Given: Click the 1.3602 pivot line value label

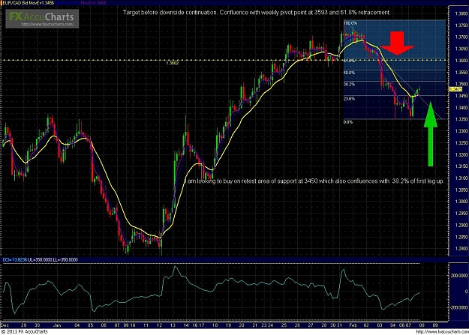Looking at the screenshot, I should [x=173, y=63].
